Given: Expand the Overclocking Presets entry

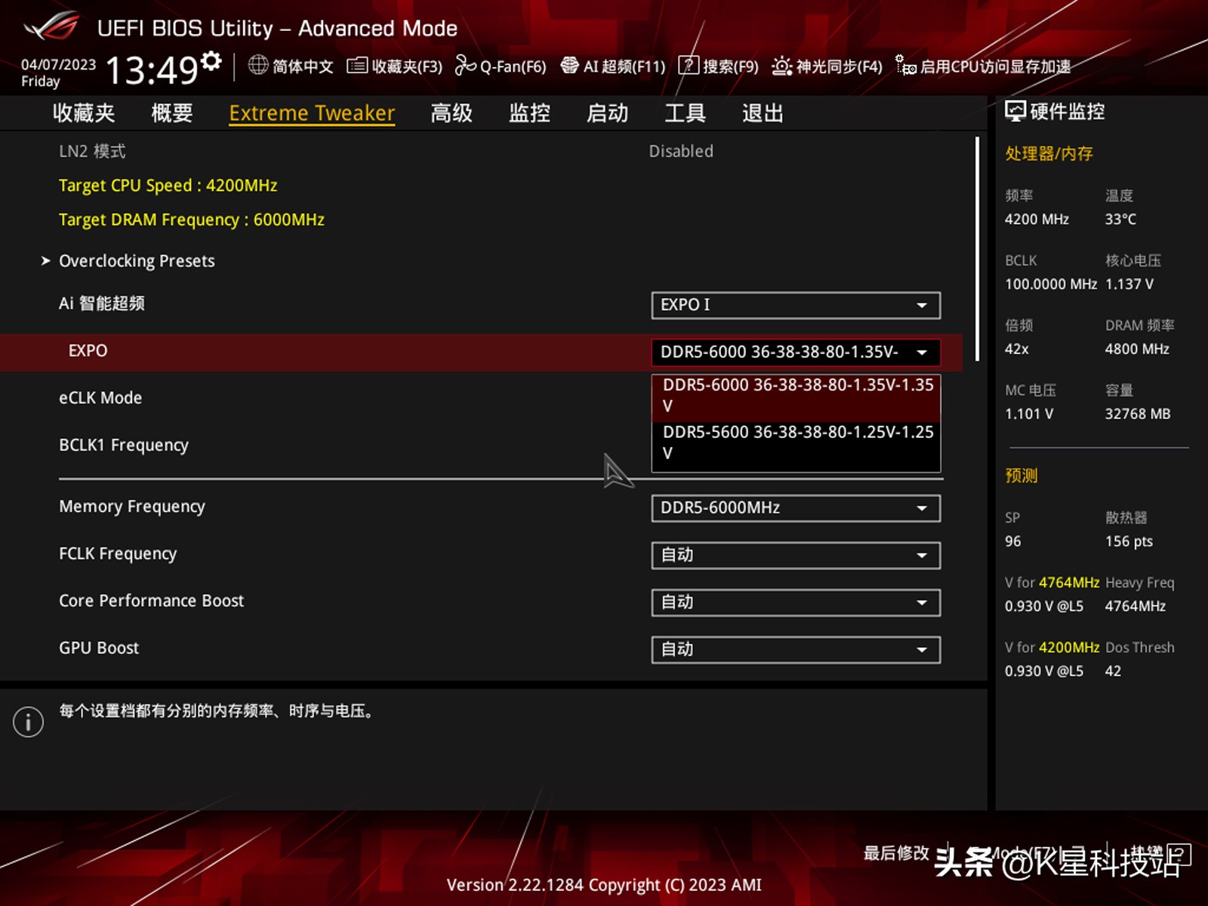Looking at the screenshot, I should [137, 260].
